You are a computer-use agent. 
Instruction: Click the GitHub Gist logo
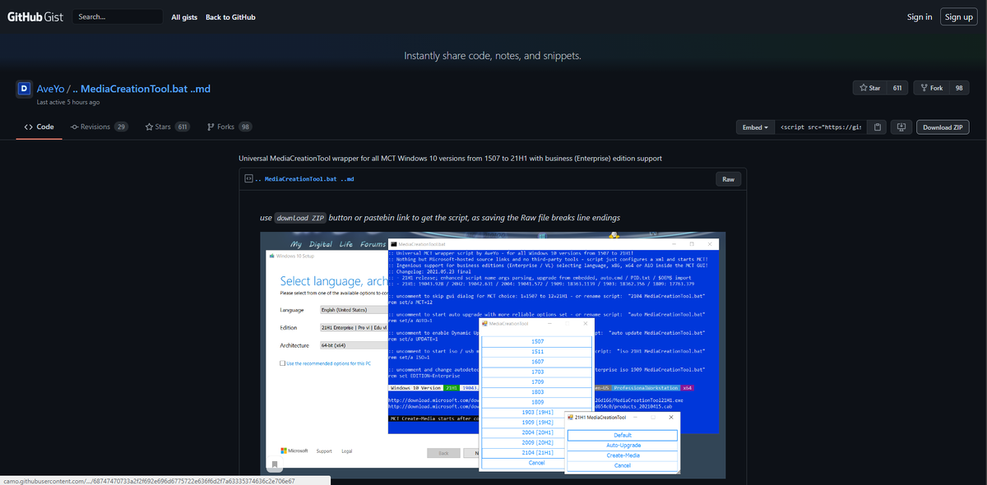[x=35, y=16]
